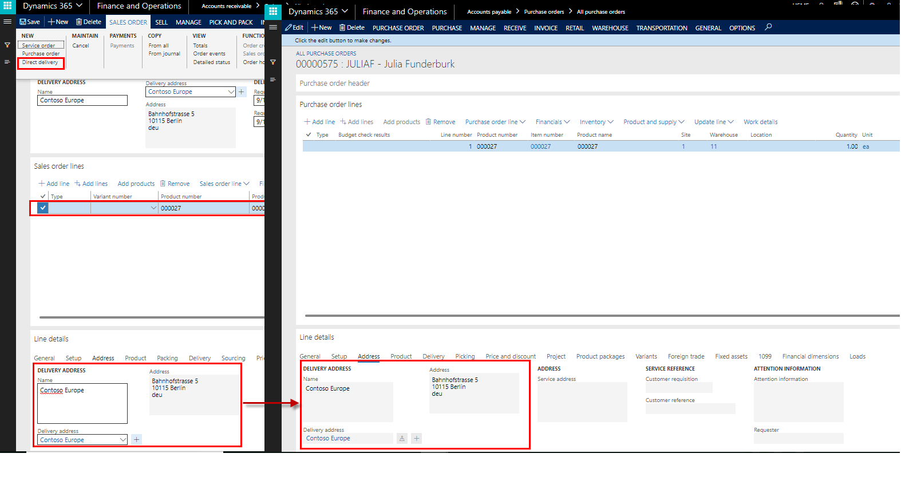
Task: Open Variant number dropdown in sales line
Action: tap(153, 208)
